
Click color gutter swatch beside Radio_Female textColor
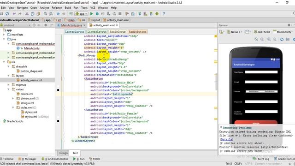58,121
